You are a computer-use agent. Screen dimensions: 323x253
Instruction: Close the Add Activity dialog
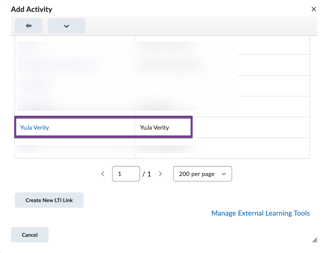pyautogui.click(x=314, y=9)
